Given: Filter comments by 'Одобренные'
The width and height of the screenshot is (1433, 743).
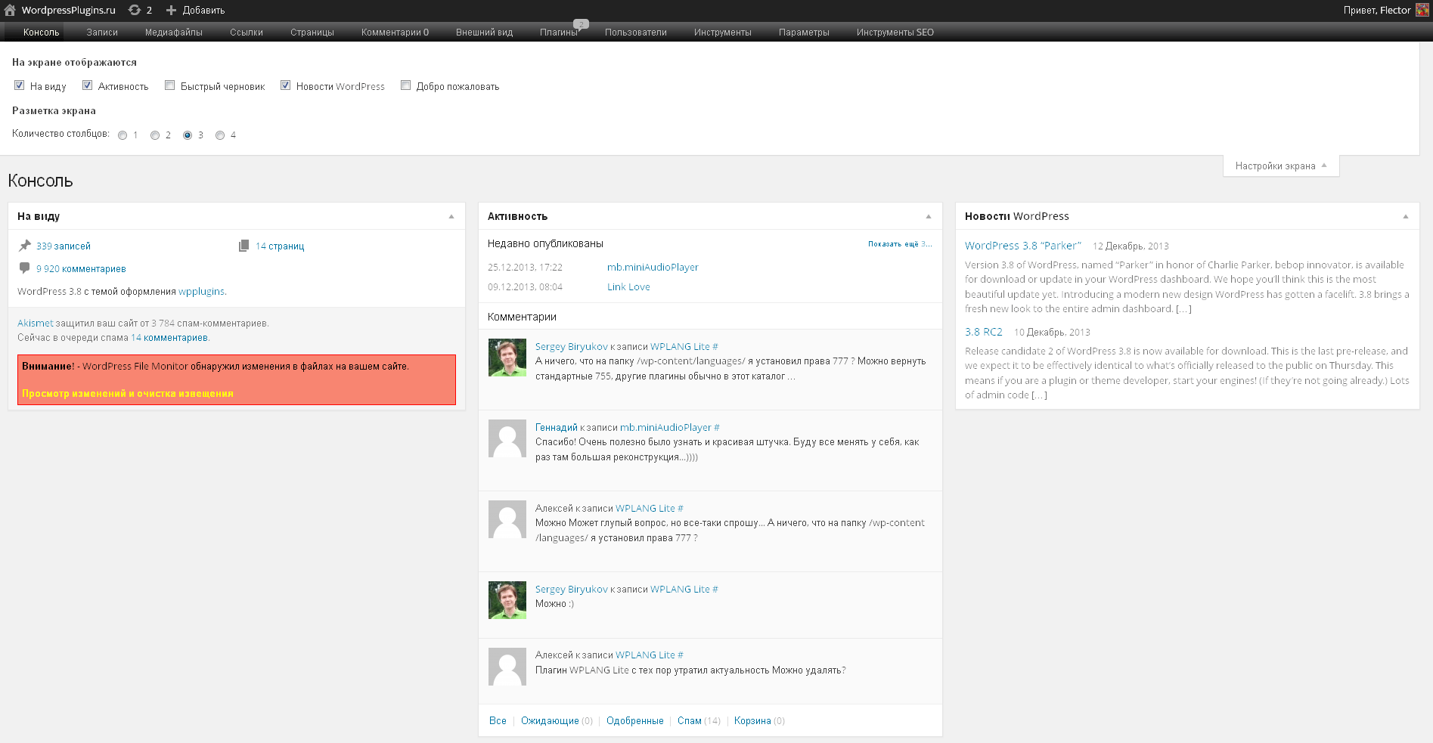Looking at the screenshot, I should click(x=635, y=721).
